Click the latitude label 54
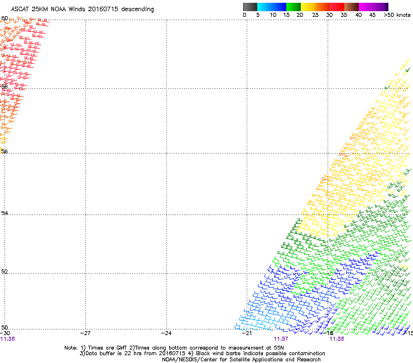The height and width of the screenshot is (363, 413). (4, 213)
